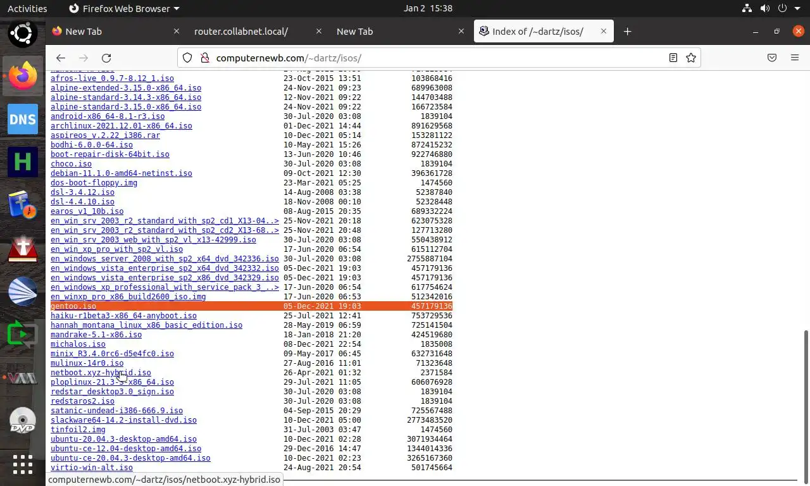Open the VM application in dock
Viewport: 810px width, 486px height.
tap(23, 378)
